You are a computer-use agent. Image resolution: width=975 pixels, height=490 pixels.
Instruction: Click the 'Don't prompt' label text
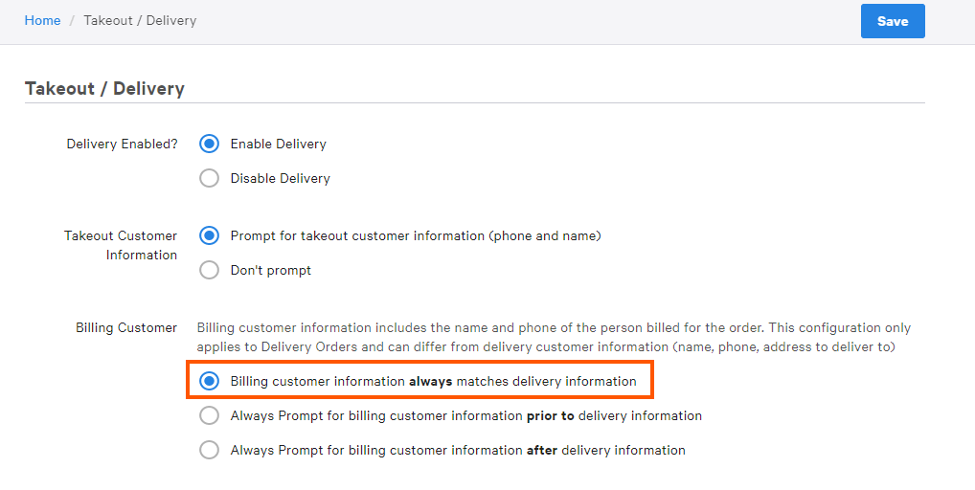(270, 270)
